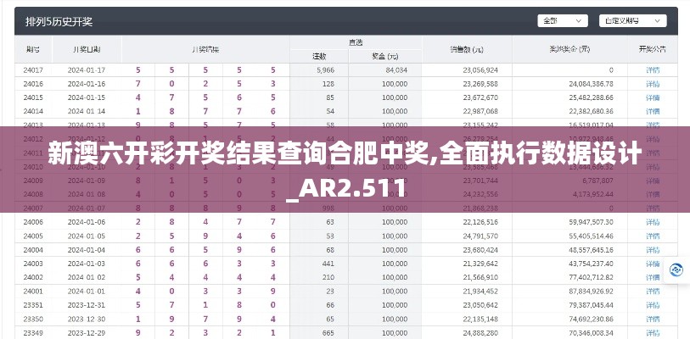Open 详情 link for draw 24017
The height and width of the screenshot is (339, 690).
(652, 69)
